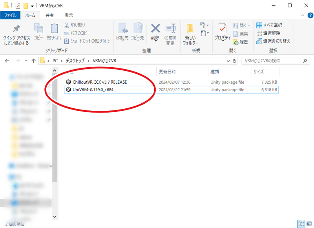Image resolution: width=314 pixels, height=228 pixels.
Task: Collapse the ribbon with the chevron
Action: (x=302, y=15)
